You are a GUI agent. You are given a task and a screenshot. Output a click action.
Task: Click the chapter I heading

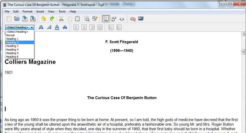coord(5,109)
